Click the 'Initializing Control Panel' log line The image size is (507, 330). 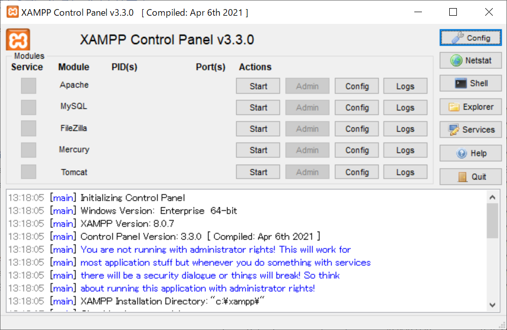[x=133, y=198]
